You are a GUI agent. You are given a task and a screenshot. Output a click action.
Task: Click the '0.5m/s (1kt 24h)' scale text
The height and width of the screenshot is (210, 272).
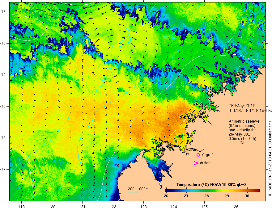(242, 139)
